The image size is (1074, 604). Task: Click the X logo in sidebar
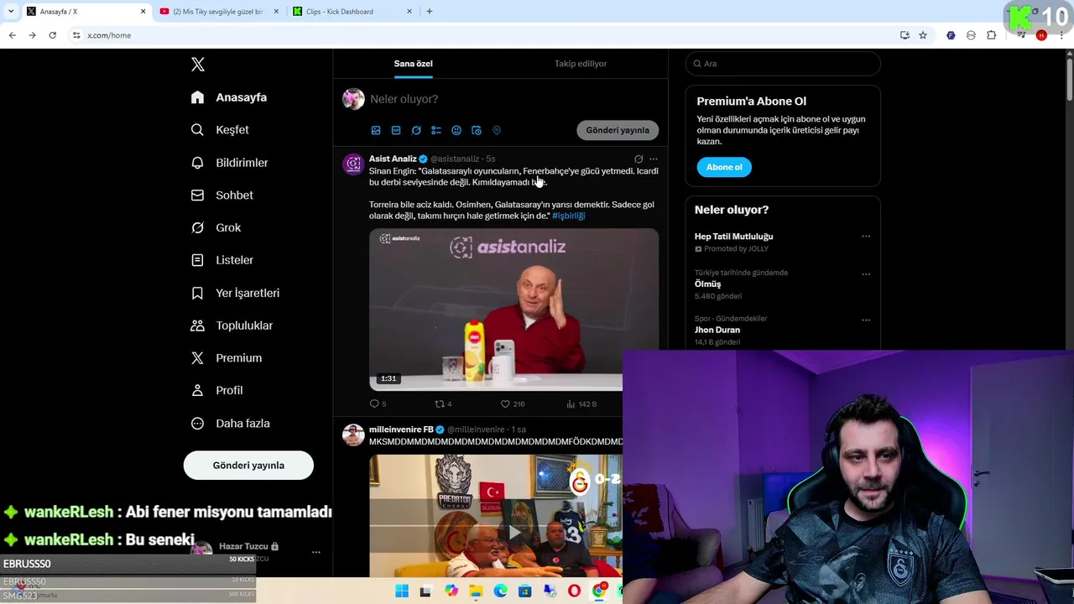tap(197, 65)
